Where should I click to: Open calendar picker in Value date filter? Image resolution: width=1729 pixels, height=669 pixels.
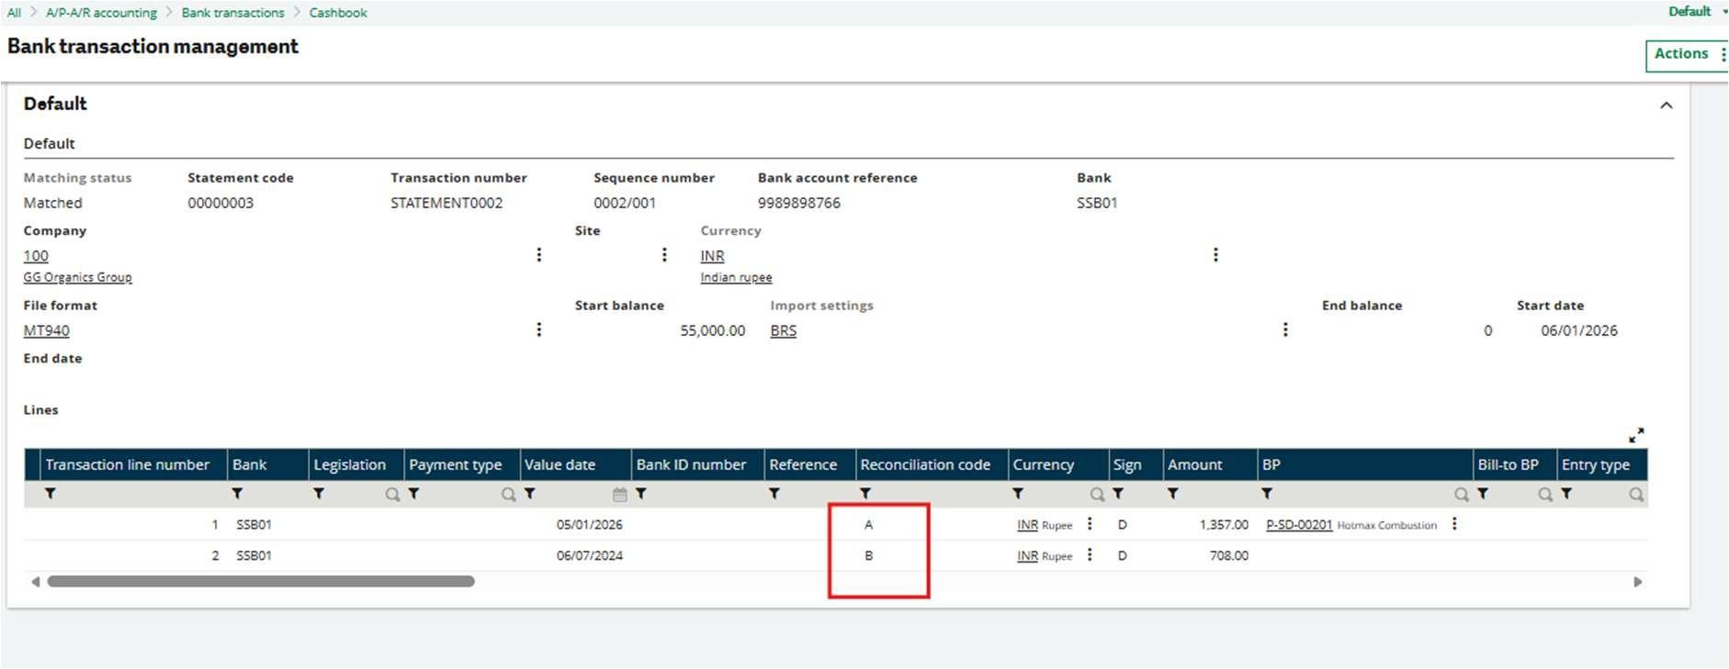coord(620,495)
